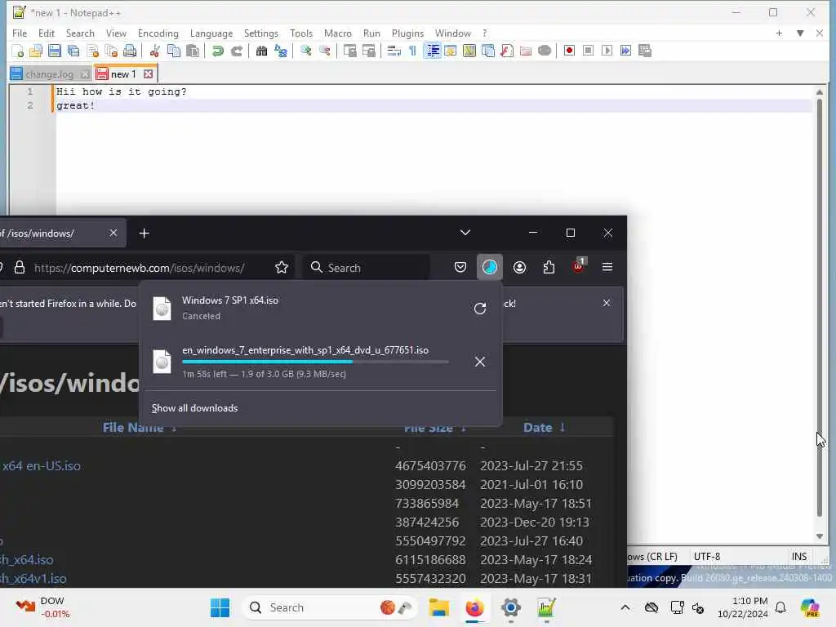Dismiss Firefox notification bar with X
Screen dimensions: 836x627
(x=607, y=303)
